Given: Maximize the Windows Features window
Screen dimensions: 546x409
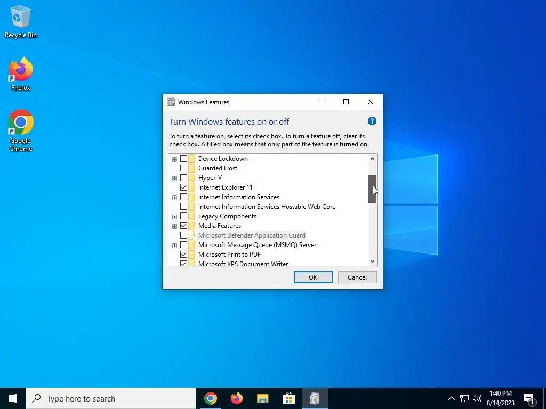Looking at the screenshot, I should [x=346, y=102].
